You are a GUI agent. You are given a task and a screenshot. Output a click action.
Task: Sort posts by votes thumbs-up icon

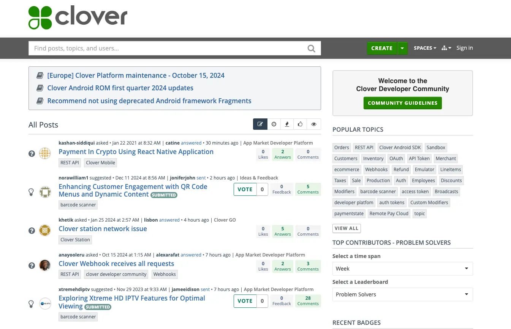[x=300, y=124]
